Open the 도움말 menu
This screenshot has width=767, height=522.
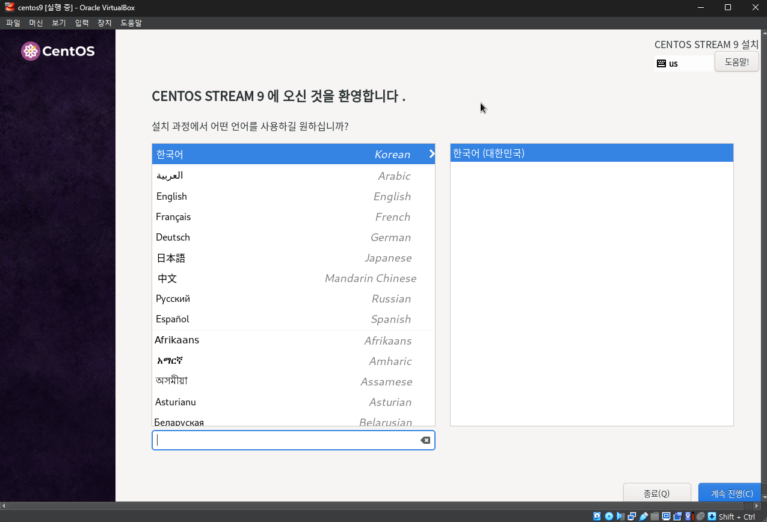pos(131,23)
